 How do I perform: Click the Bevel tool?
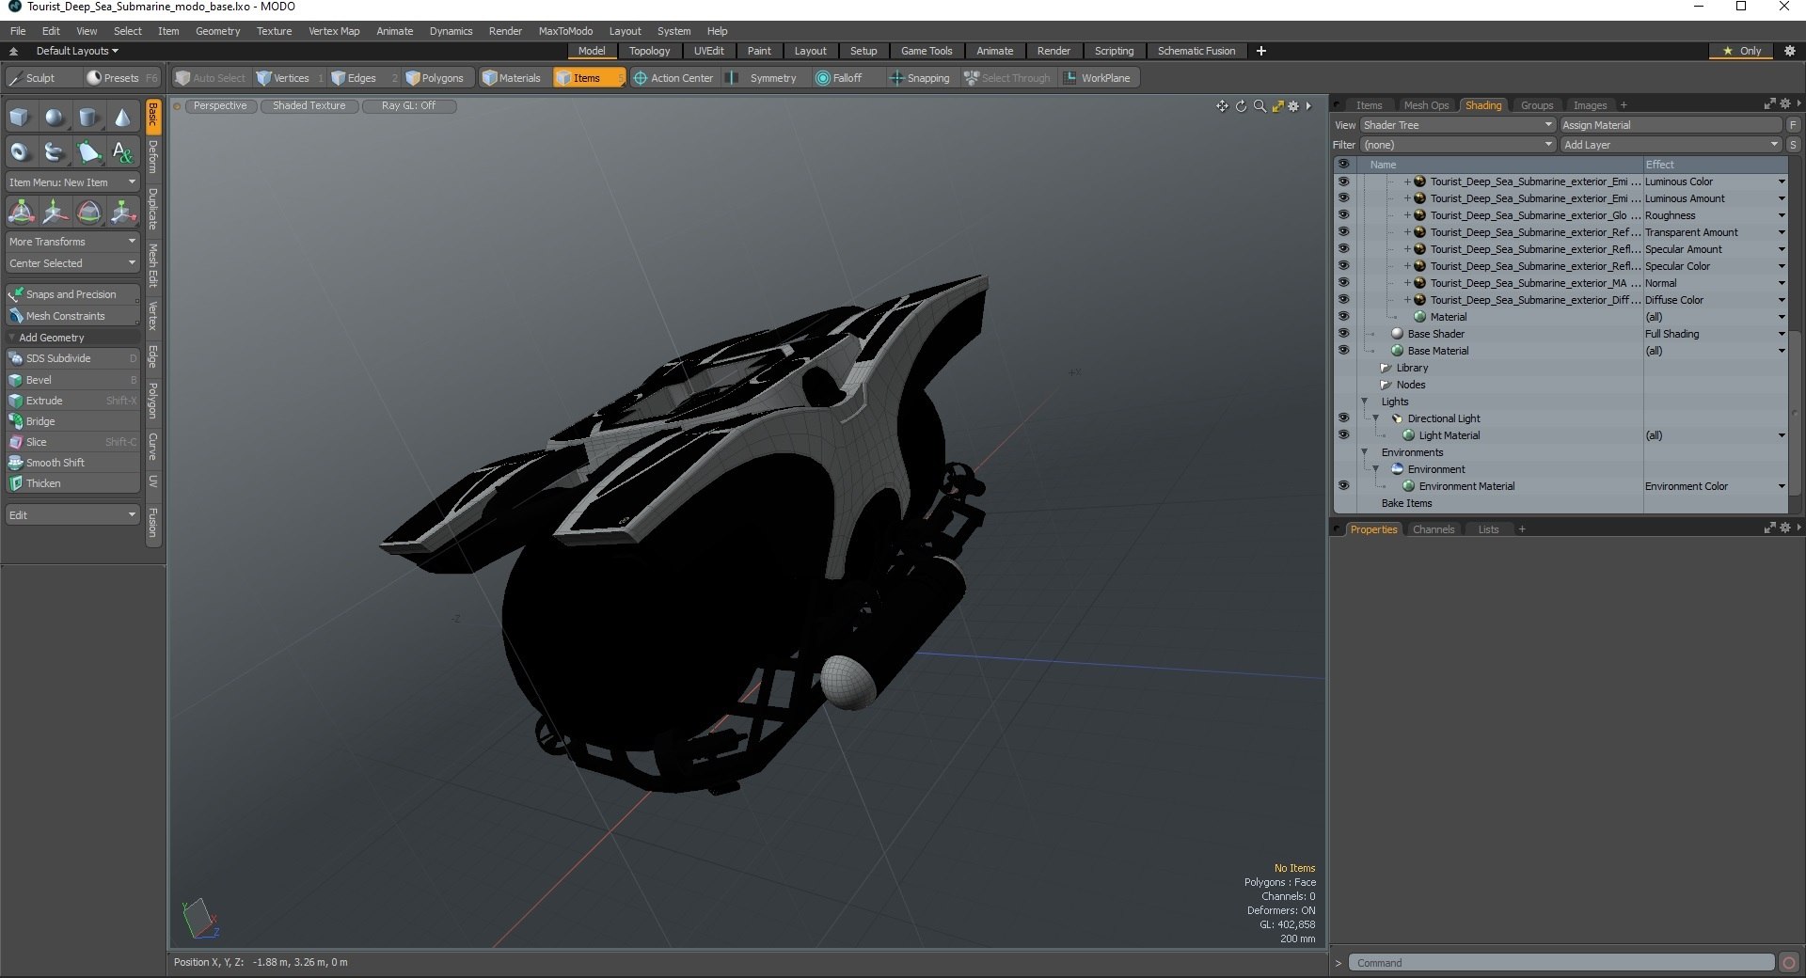[72, 380]
